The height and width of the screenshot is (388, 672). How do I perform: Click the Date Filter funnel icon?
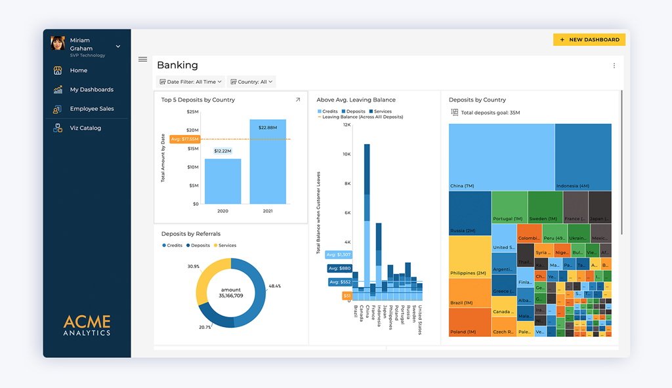point(161,81)
